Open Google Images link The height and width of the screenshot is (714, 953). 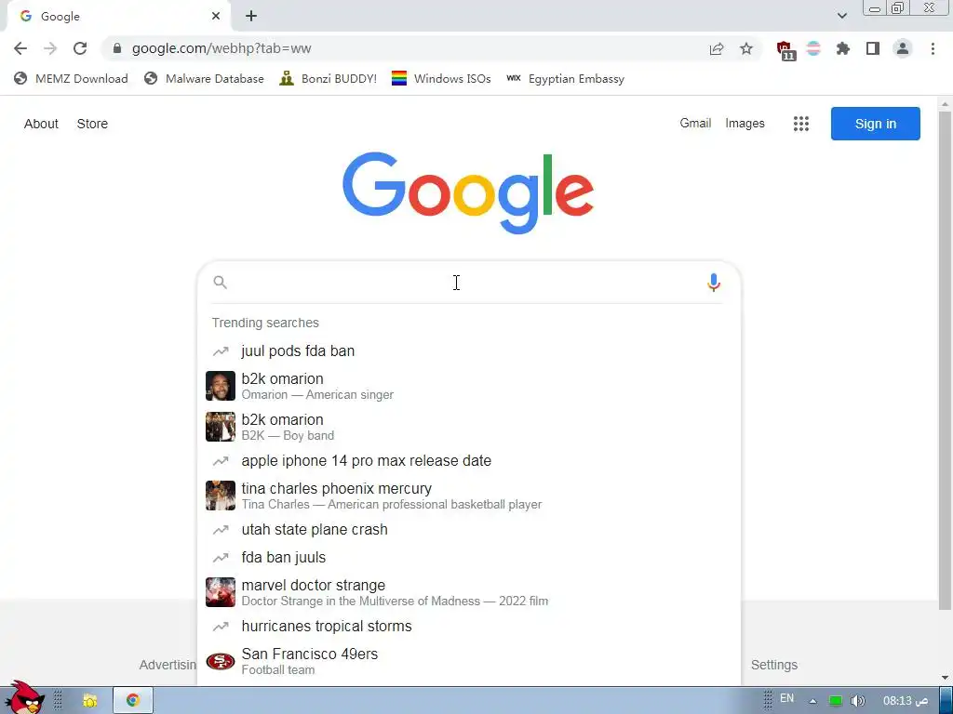tap(745, 124)
